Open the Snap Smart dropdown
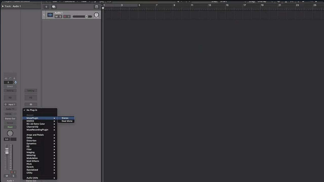This screenshot has height=182, width=324. point(233,1)
